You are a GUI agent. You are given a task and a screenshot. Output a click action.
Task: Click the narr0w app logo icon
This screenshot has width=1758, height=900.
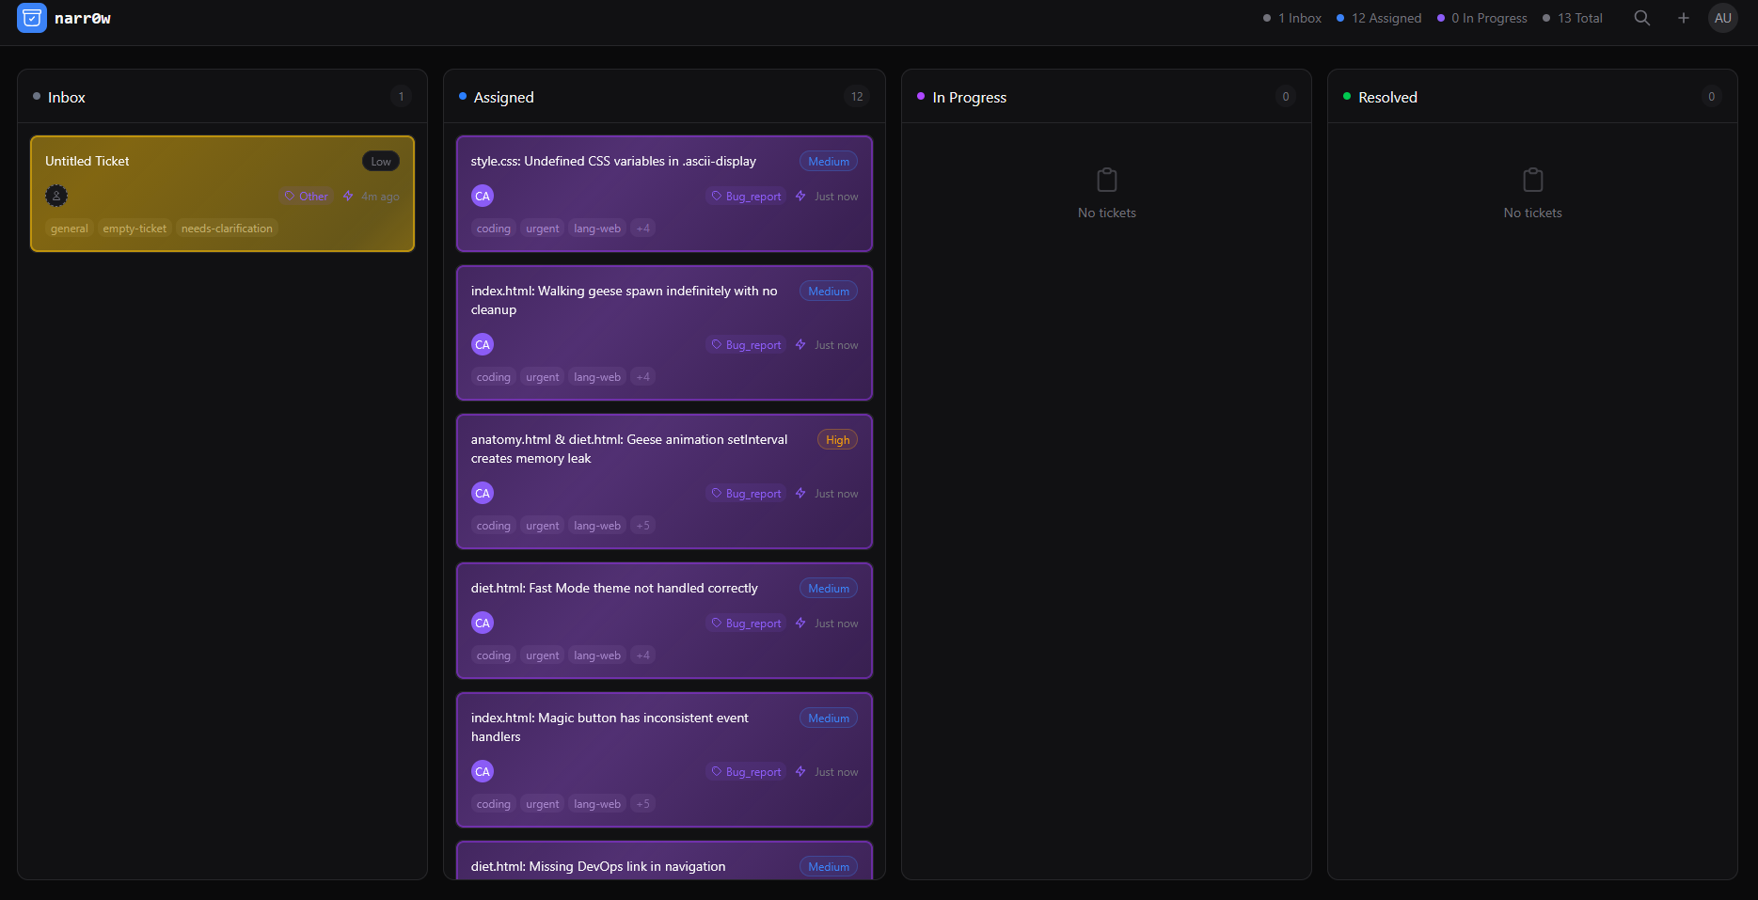pos(32,18)
